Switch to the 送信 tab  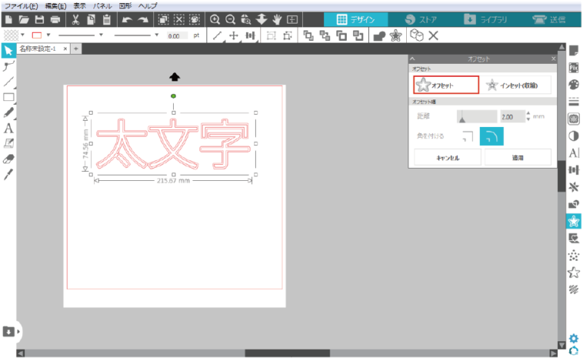(x=549, y=19)
